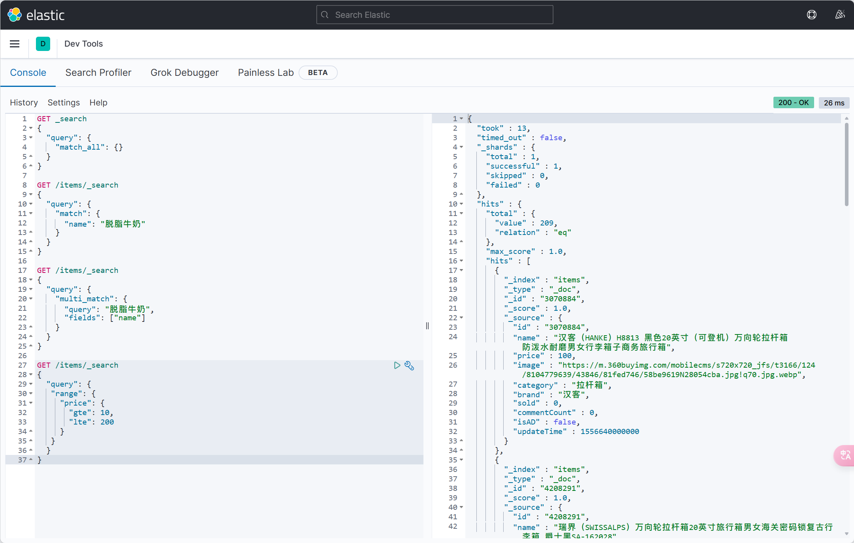Collapse the hits array at output line 16

[x=461, y=261]
